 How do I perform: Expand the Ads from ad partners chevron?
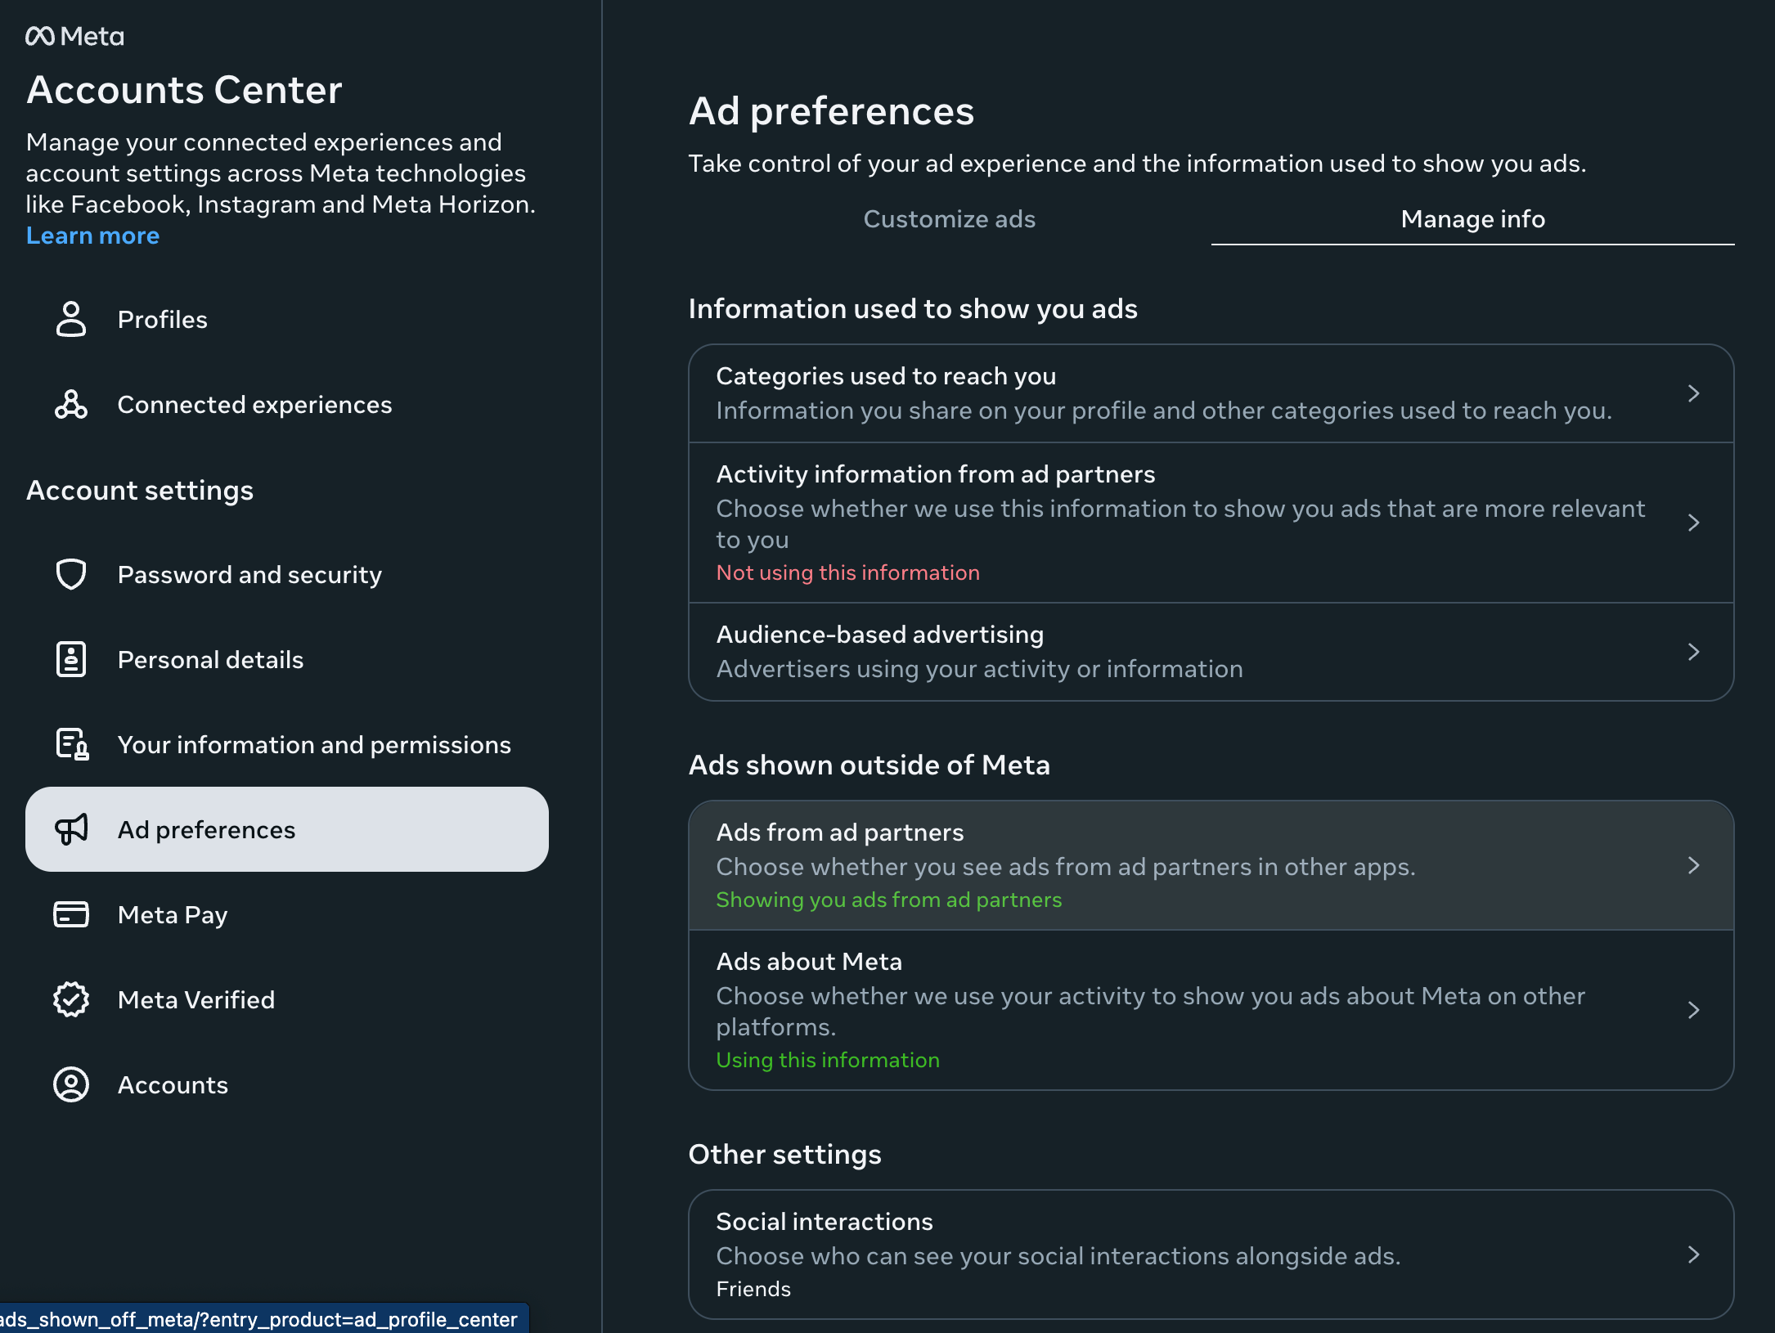tap(1693, 865)
